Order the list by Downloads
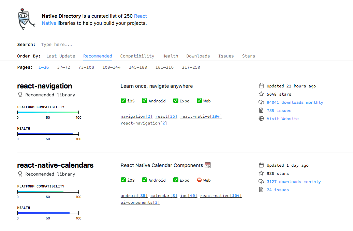353x231 pixels. point(198,56)
